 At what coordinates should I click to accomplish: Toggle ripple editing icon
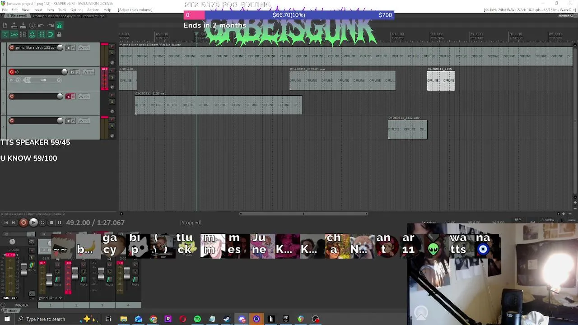[x=23, y=34]
